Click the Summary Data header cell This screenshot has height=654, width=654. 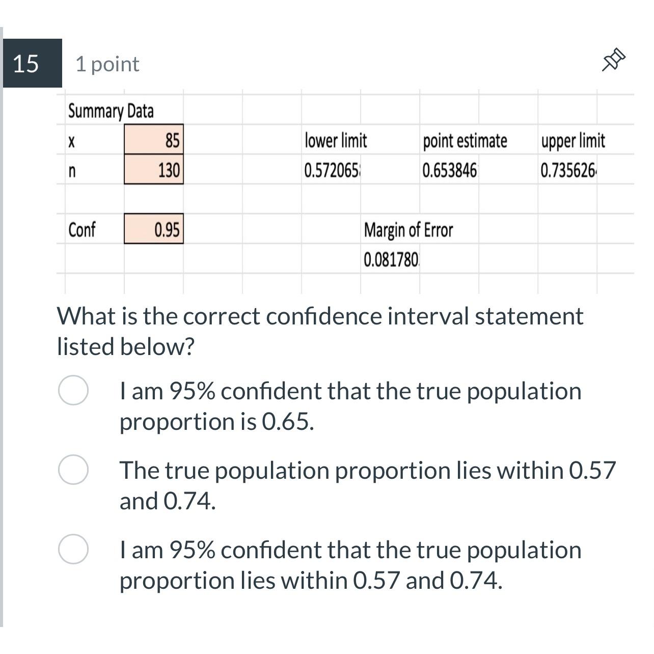(x=112, y=111)
